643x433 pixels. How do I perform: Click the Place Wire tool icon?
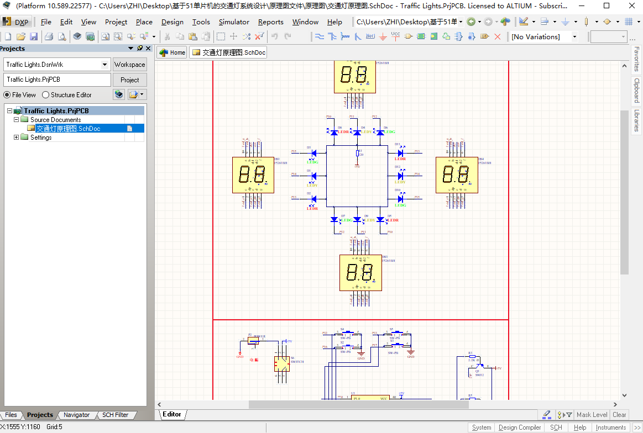pyautogui.click(x=320, y=36)
